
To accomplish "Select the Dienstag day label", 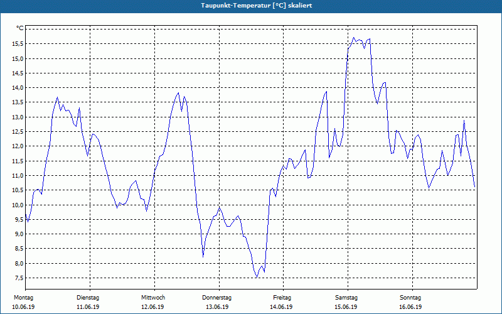I will coord(88,298).
